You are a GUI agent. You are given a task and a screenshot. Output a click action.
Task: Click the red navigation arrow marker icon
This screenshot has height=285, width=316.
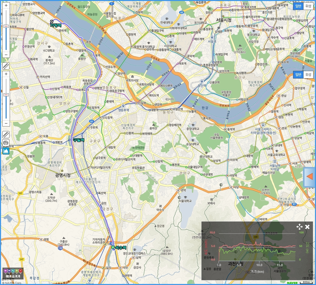pyautogui.click(x=21, y=271)
